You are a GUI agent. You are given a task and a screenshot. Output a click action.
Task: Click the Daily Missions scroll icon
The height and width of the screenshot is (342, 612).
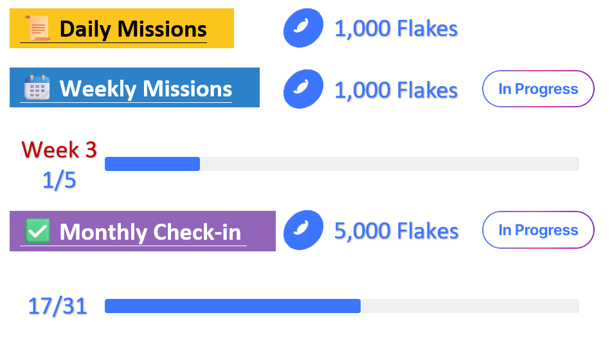(36, 29)
